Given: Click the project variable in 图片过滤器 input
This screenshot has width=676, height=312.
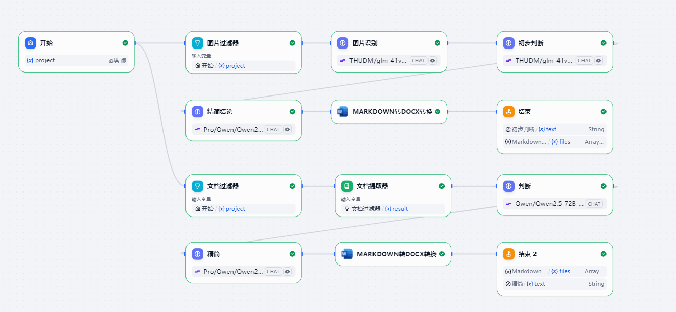Looking at the screenshot, I should click(232, 66).
